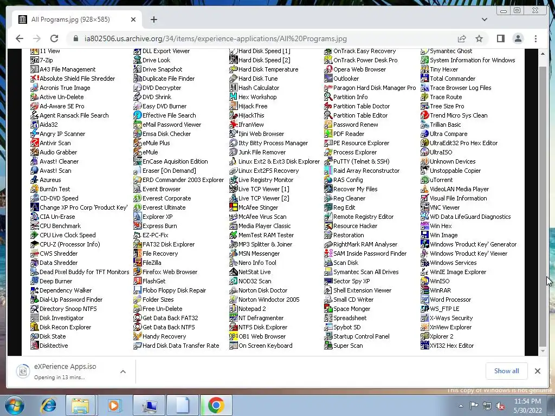The height and width of the screenshot is (416, 555).
Task: Click the Ad-Aware SE Pro icon
Action: click(x=34, y=106)
